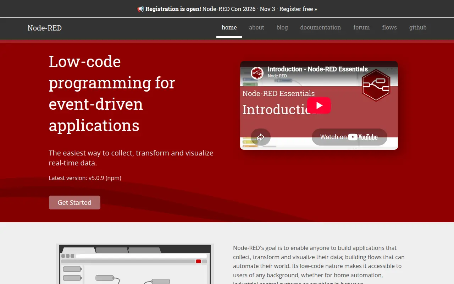Viewport: 454px width, 284px height.
Task: Click the Node-RED site logo text
Action: pos(45,28)
